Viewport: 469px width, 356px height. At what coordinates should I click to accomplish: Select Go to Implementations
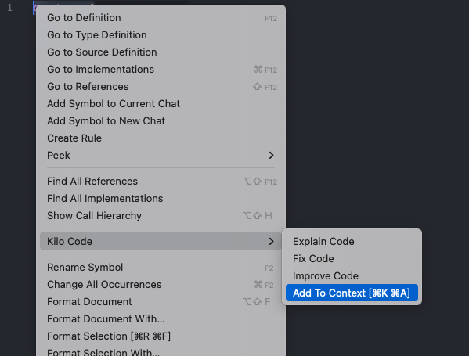click(161, 70)
